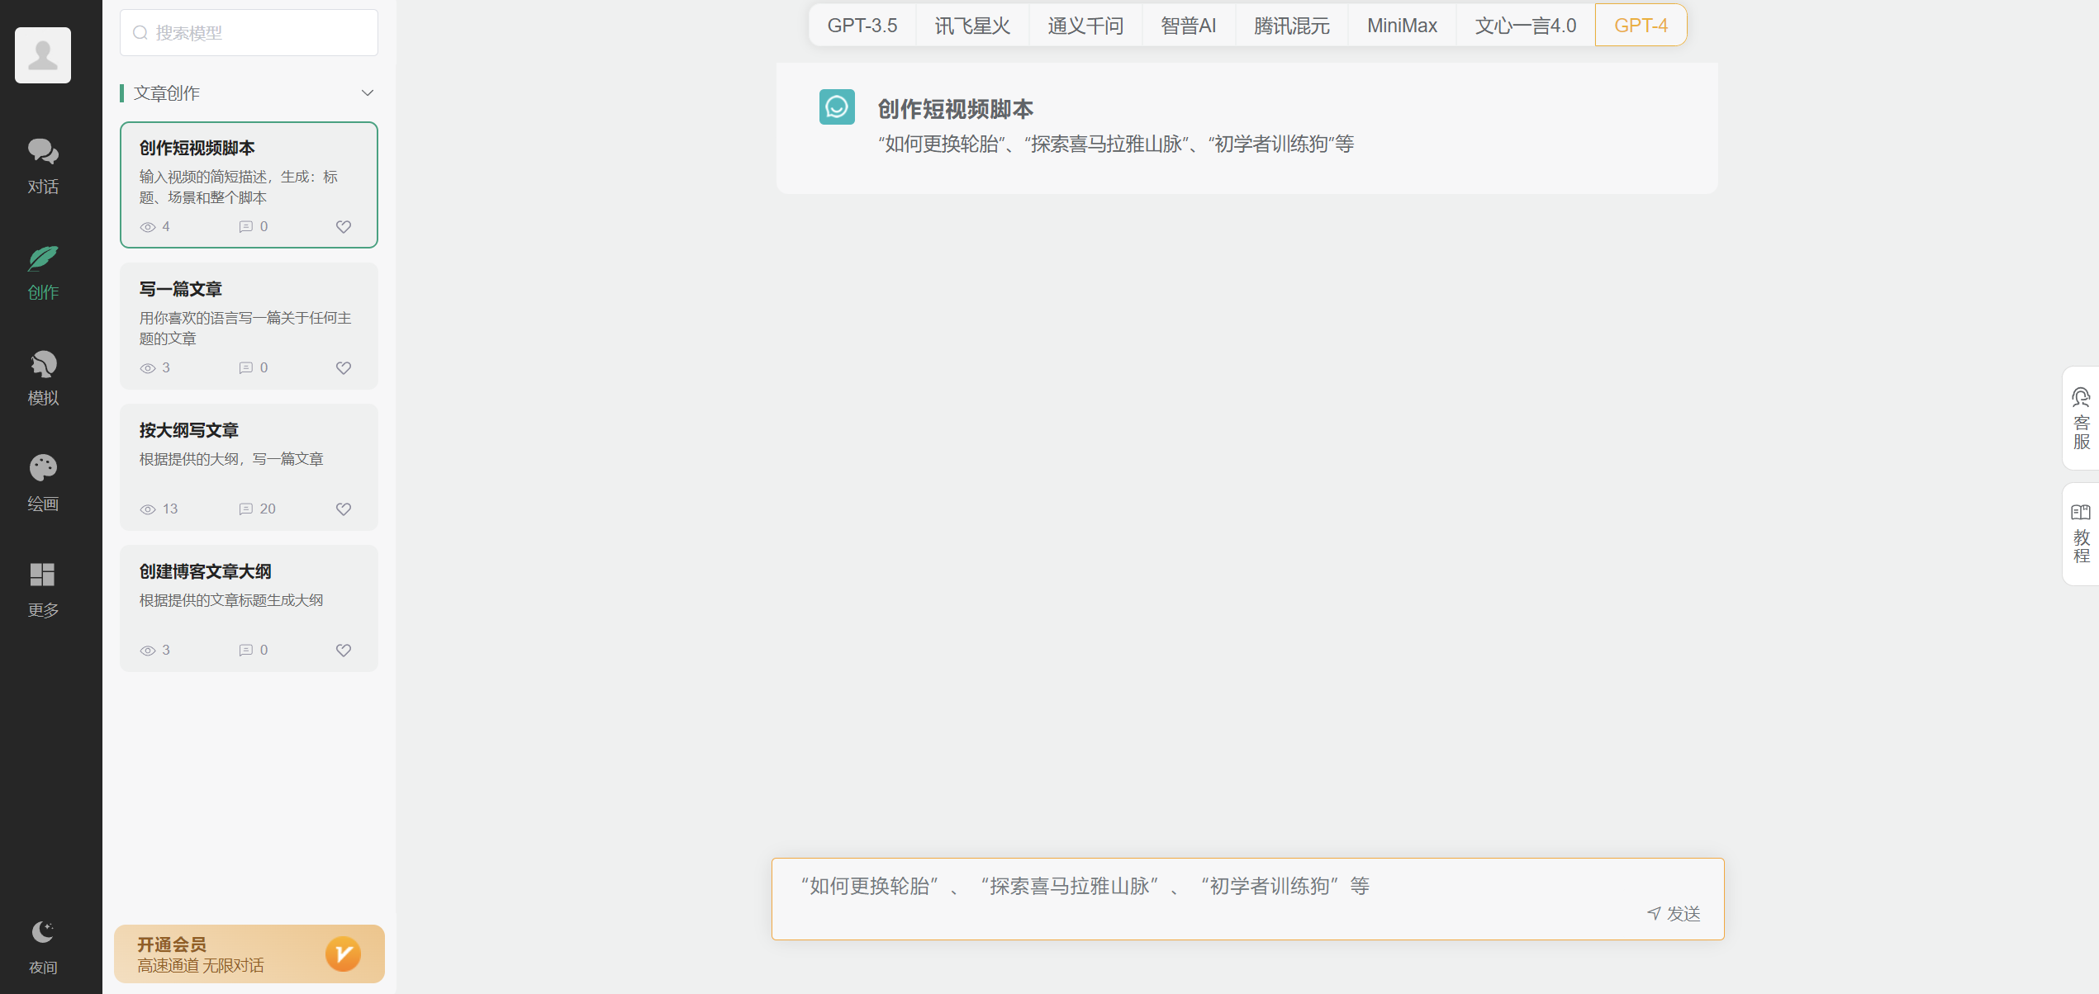
Task: Show views count on 创建博客文章大纲
Action: [148, 650]
